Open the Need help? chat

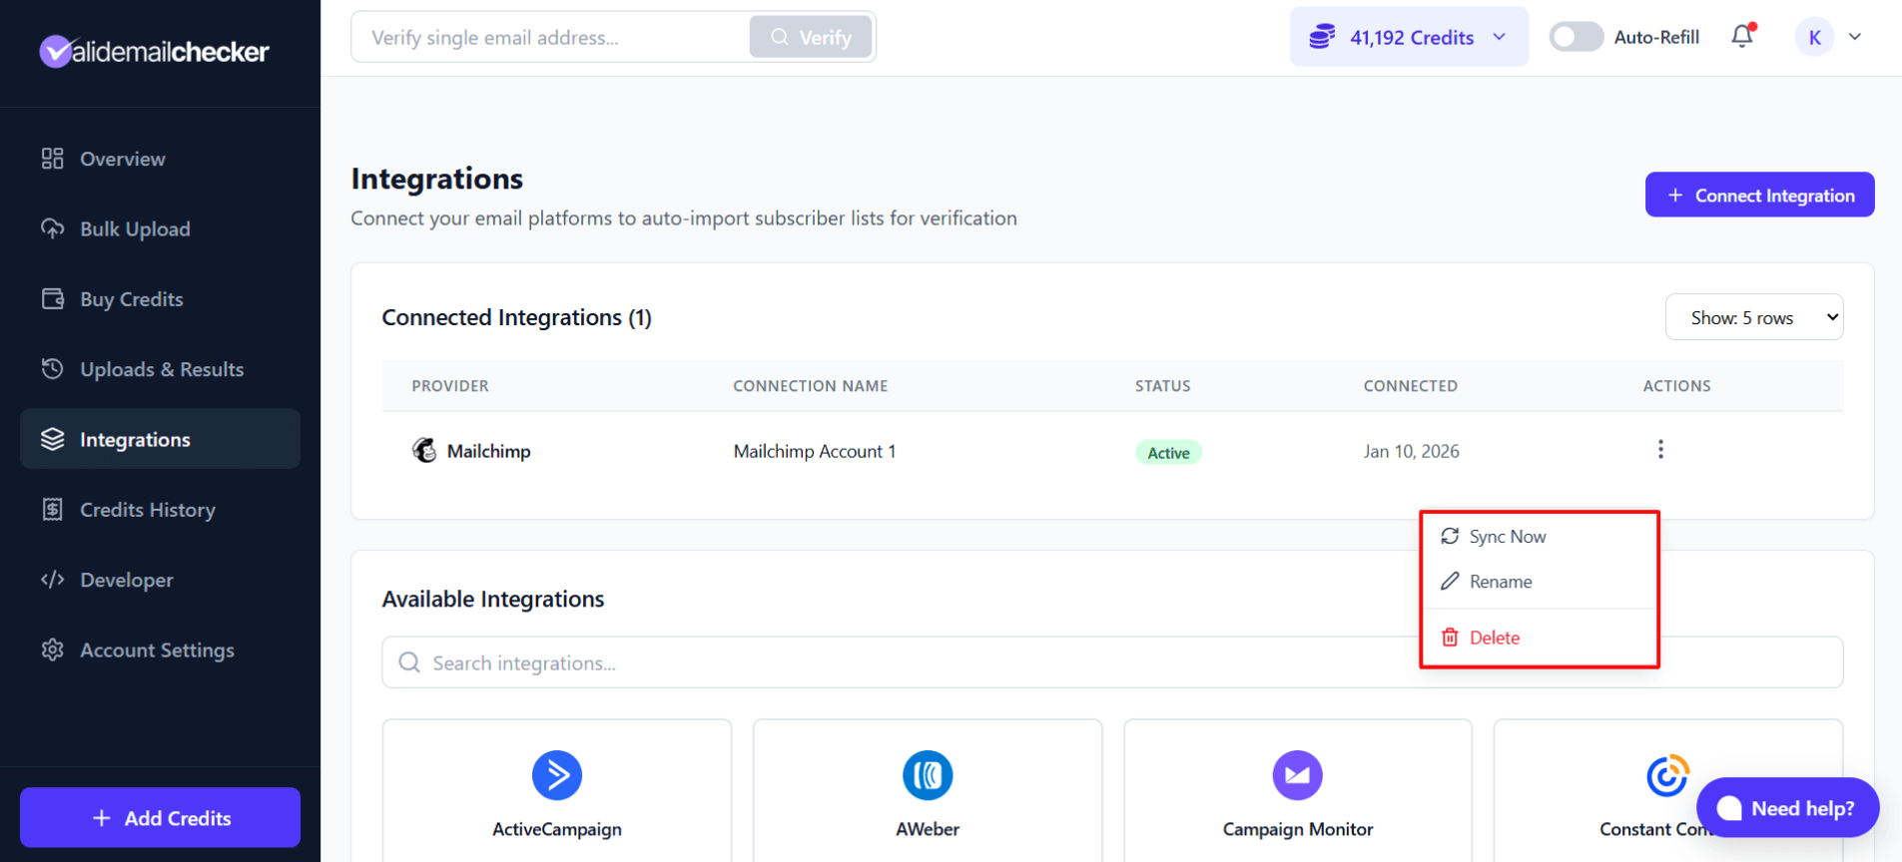tap(1787, 807)
